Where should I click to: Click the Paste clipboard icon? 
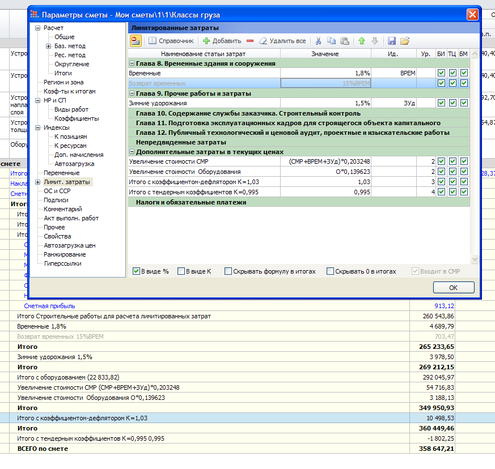(x=344, y=41)
